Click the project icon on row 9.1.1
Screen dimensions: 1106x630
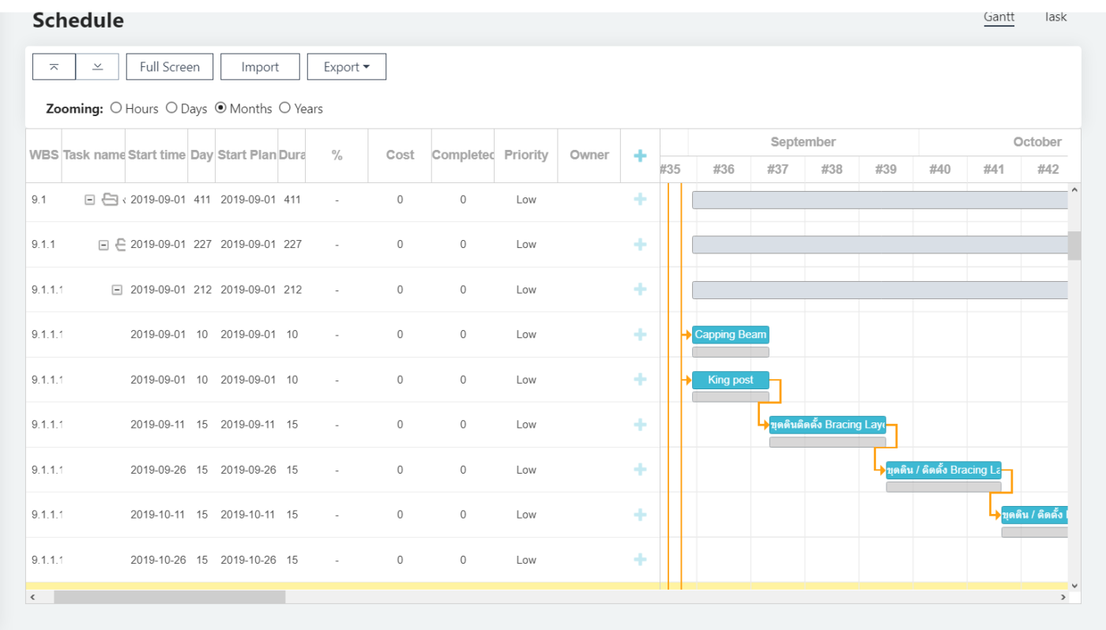tap(119, 244)
